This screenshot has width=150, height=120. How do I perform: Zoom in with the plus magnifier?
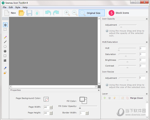point(67,13)
